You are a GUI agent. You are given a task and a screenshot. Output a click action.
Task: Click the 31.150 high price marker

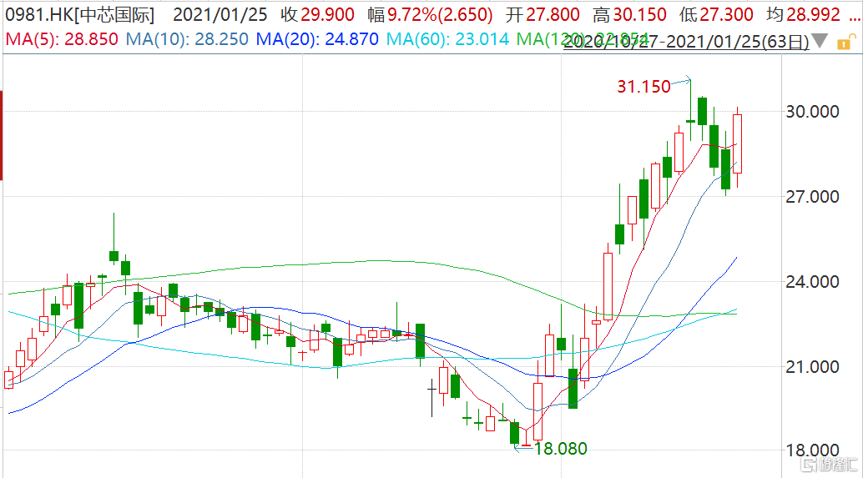tap(644, 86)
